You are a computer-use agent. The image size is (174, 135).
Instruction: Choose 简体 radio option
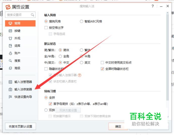click(60, 50)
